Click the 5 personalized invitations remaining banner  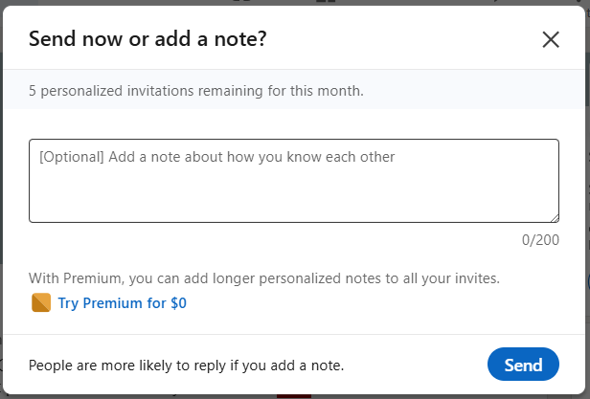293,90
